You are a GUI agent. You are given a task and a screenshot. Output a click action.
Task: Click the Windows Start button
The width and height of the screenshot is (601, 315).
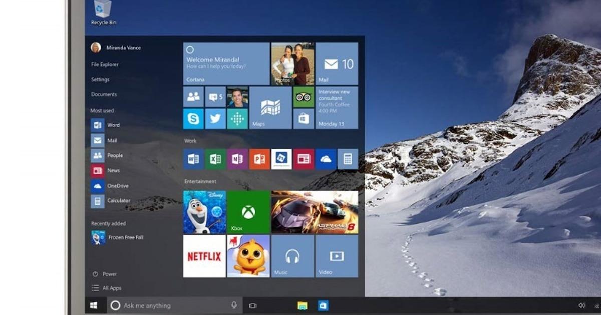click(x=94, y=305)
